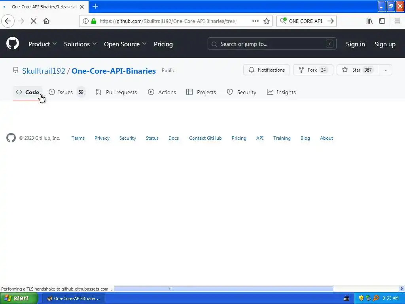The image size is (405, 304).
Task: Open Firefox hamburger menu
Action: [x=397, y=21]
